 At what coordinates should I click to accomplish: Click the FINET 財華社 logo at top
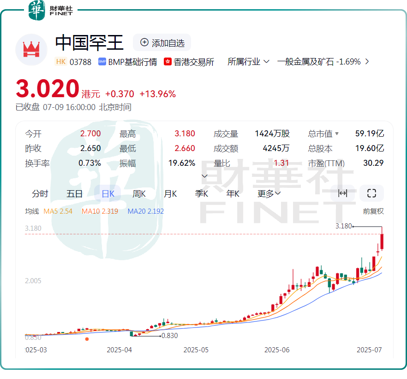[x=51, y=11]
